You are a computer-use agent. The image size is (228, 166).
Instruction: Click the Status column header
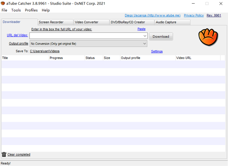94,58
